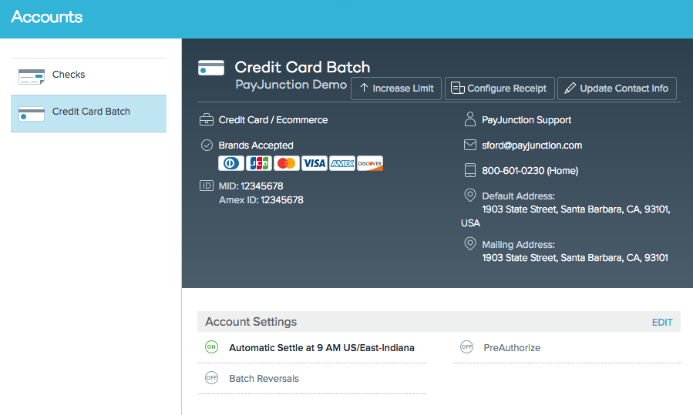The width and height of the screenshot is (693, 415).
Task: Click the phone icon beside 800-601-0230
Action: [470, 170]
